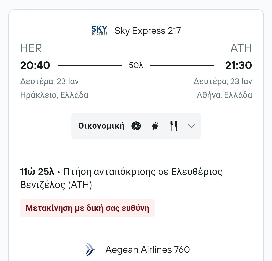
Task: Click the power plug amenity icon
Action: pos(155,126)
